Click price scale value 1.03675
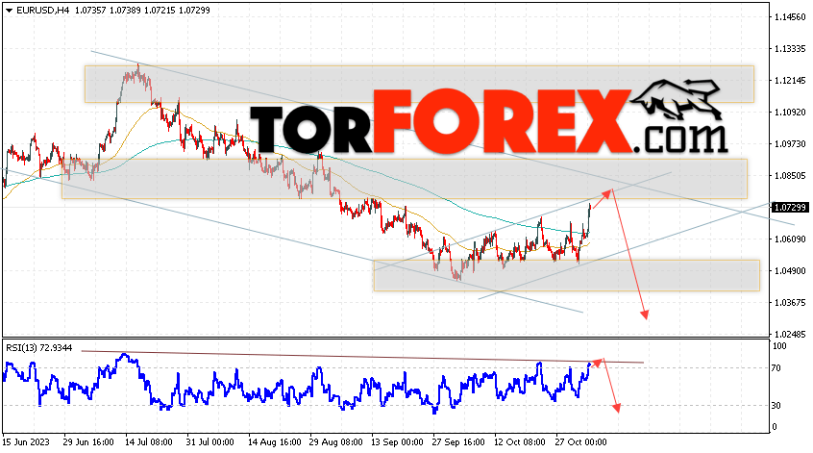The height and width of the screenshot is (453, 813). (790, 302)
